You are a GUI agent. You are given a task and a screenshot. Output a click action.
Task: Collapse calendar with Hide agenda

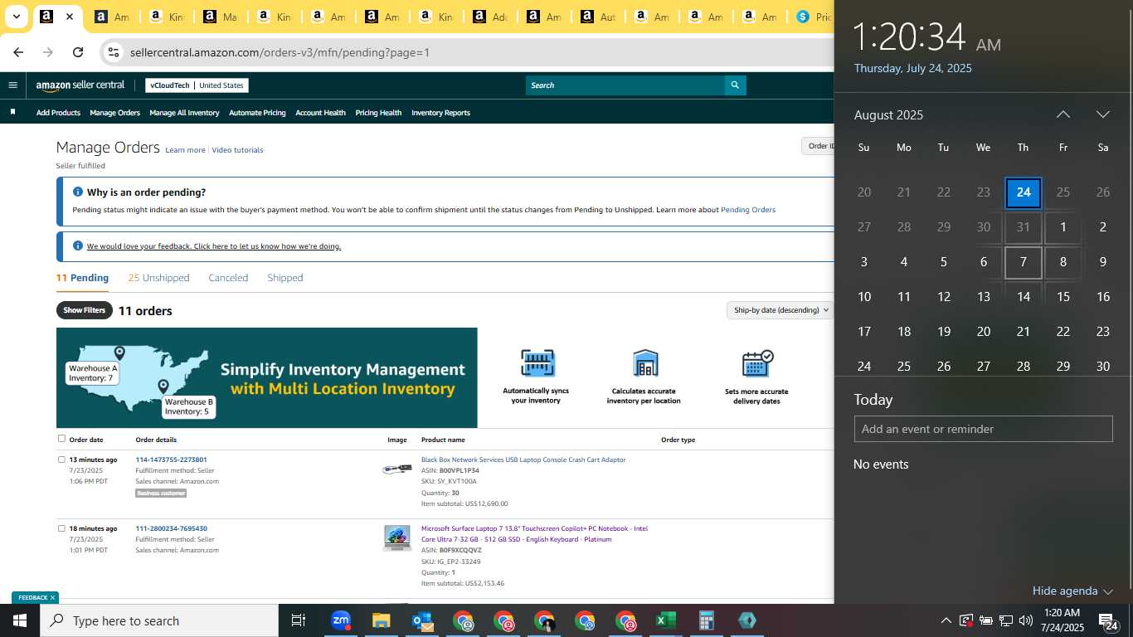1072,591
